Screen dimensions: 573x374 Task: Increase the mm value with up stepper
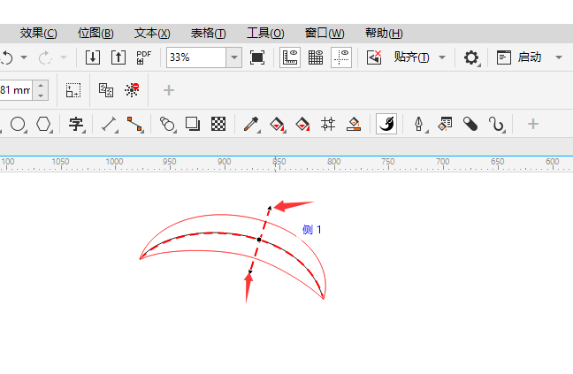[x=41, y=86]
